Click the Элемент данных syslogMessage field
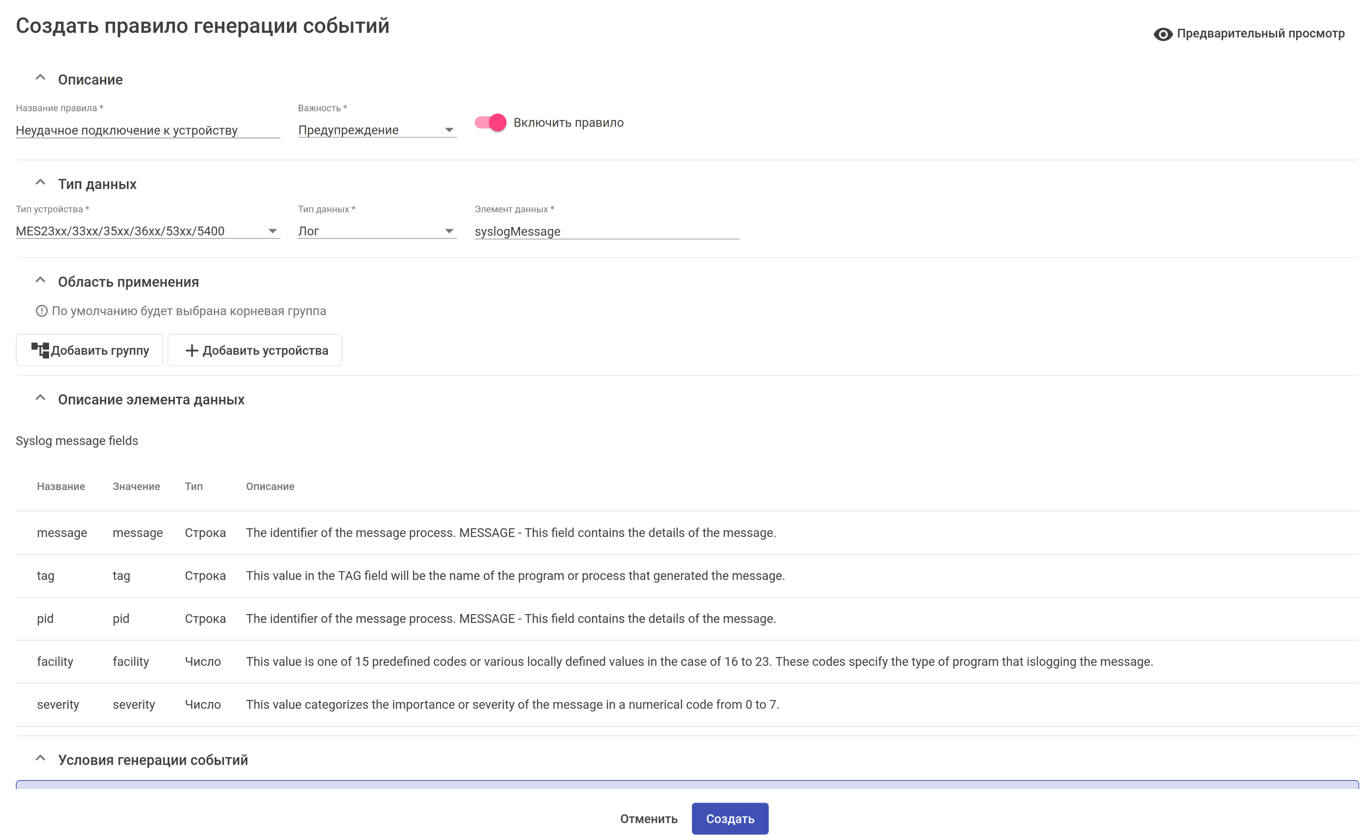Viewport: 1366px width, 840px height. point(606,231)
